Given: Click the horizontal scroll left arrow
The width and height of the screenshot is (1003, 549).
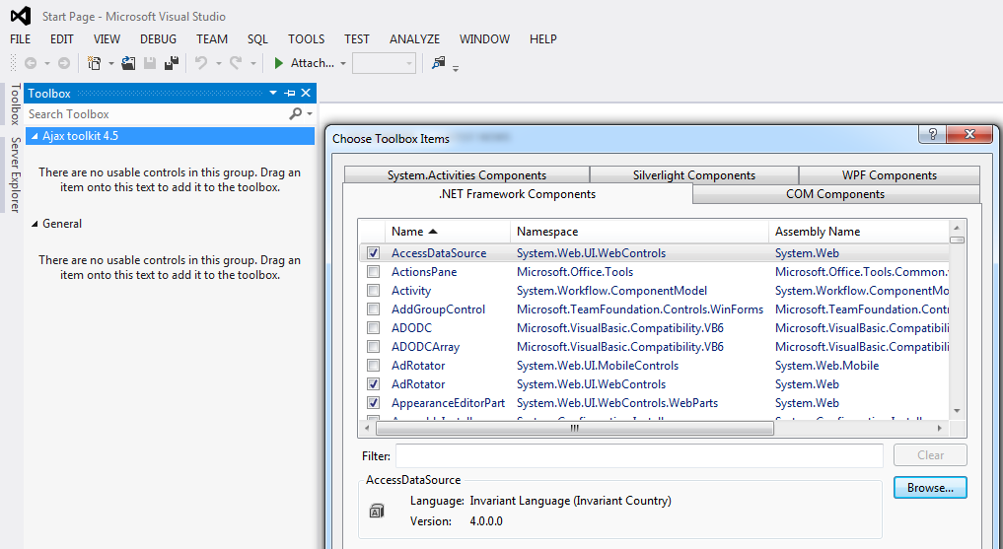Looking at the screenshot, I should pos(367,428).
